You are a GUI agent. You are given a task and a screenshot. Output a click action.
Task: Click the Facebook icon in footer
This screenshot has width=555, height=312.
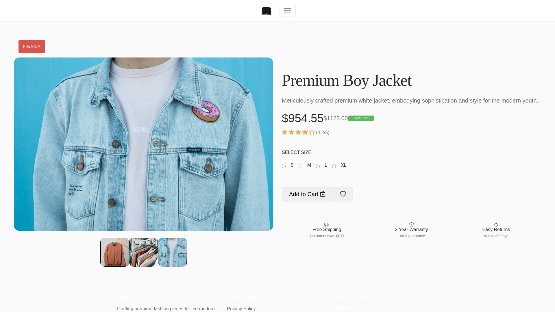click(339, 308)
